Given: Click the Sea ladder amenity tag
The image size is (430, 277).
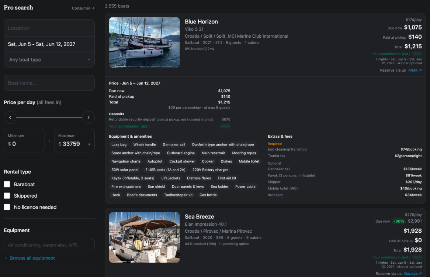Looking at the screenshot, I should coord(219,187).
